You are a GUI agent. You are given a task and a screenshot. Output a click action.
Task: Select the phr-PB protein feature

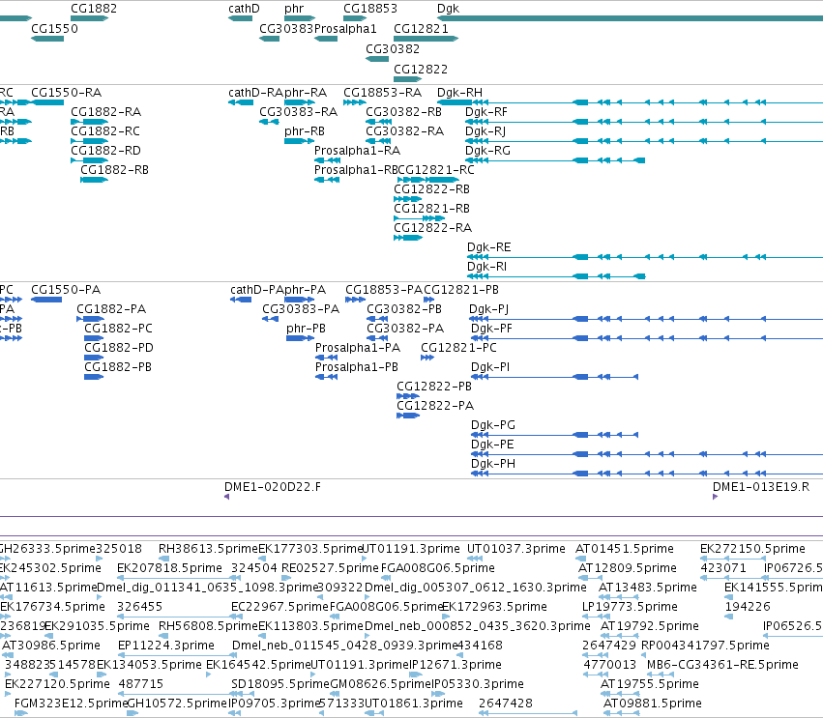pos(300,338)
